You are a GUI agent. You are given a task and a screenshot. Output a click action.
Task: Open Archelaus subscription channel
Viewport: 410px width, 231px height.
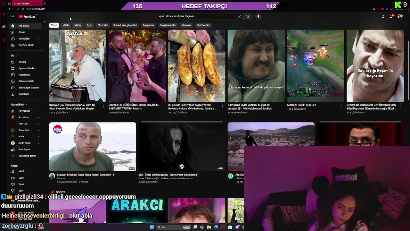(x=26, y=117)
